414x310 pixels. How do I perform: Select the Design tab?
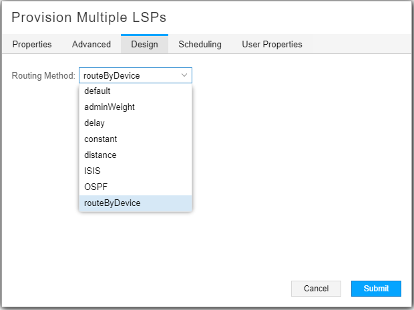(x=144, y=45)
